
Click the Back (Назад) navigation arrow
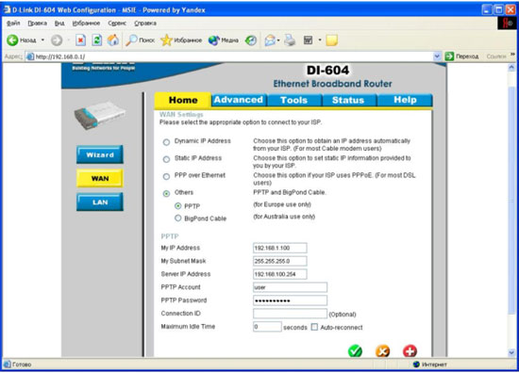12,41
